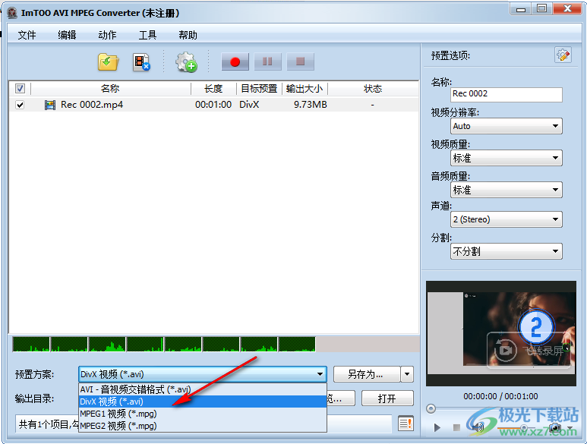This screenshot has height=444, width=587.
Task: Stop the preview playback
Action: pos(456,427)
